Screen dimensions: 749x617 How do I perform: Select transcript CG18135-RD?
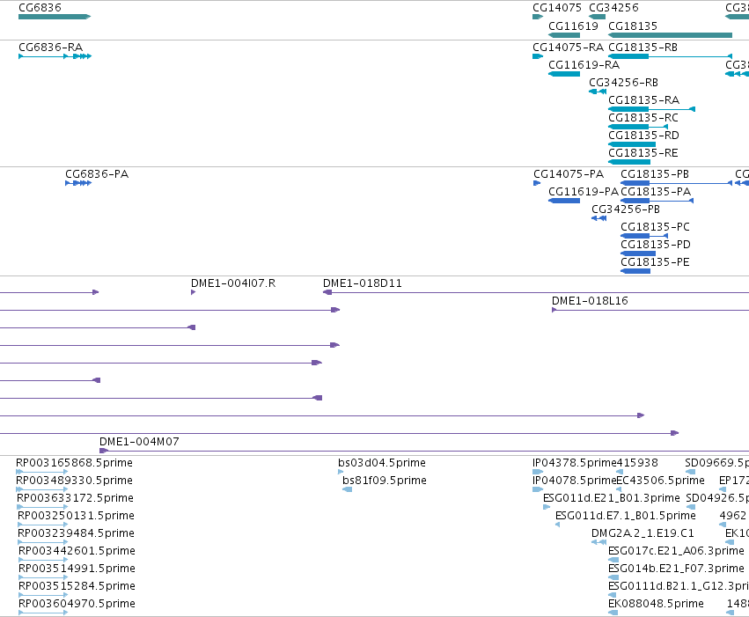pos(632,144)
